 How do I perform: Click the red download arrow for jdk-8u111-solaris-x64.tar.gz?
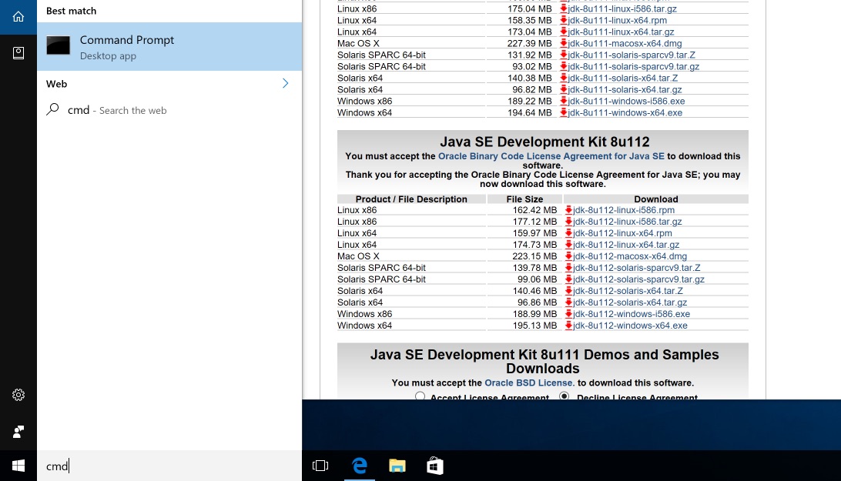click(563, 89)
